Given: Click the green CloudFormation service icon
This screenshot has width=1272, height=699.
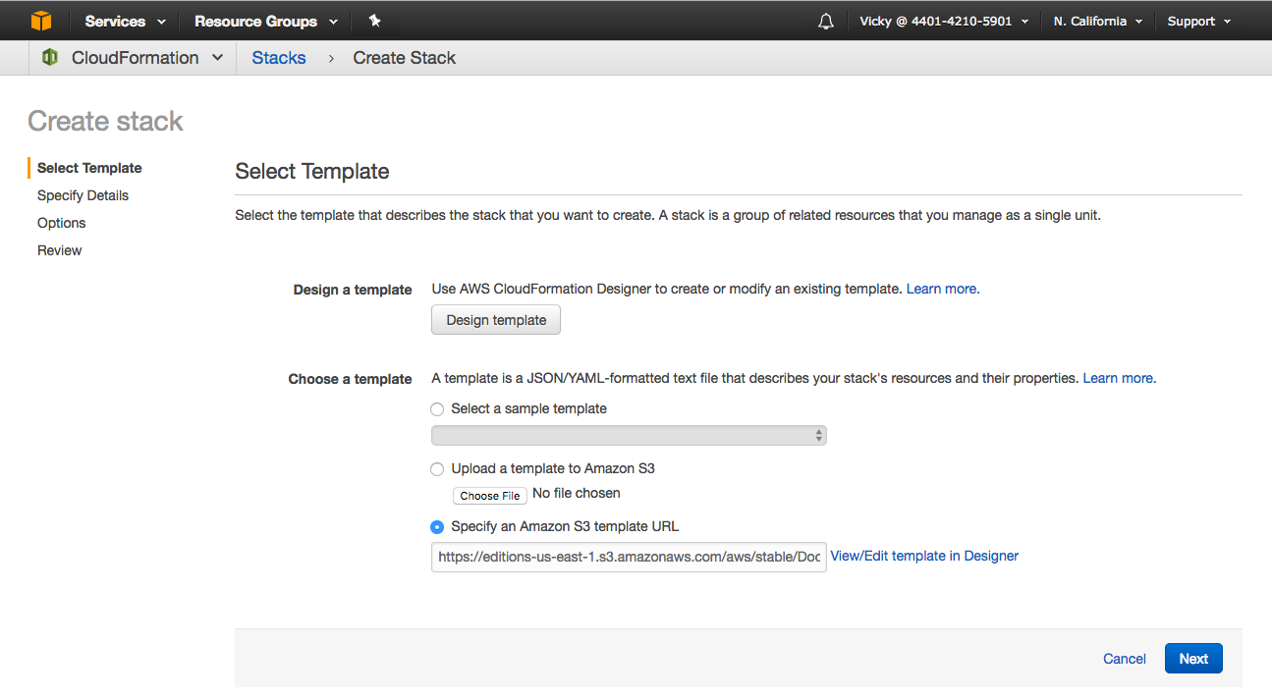Looking at the screenshot, I should 50,58.
